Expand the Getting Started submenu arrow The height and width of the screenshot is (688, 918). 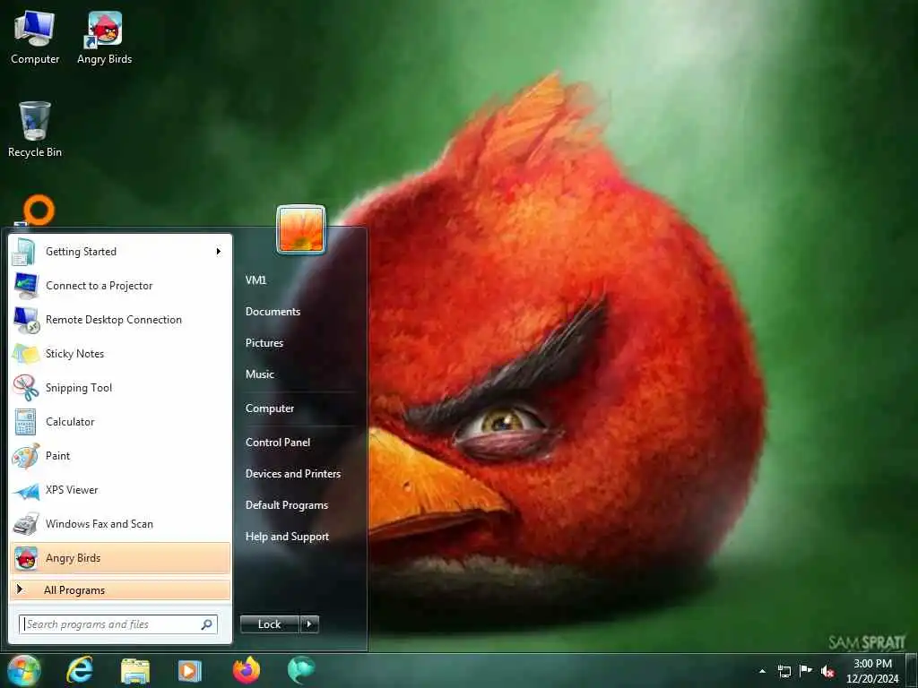[219, 252]
